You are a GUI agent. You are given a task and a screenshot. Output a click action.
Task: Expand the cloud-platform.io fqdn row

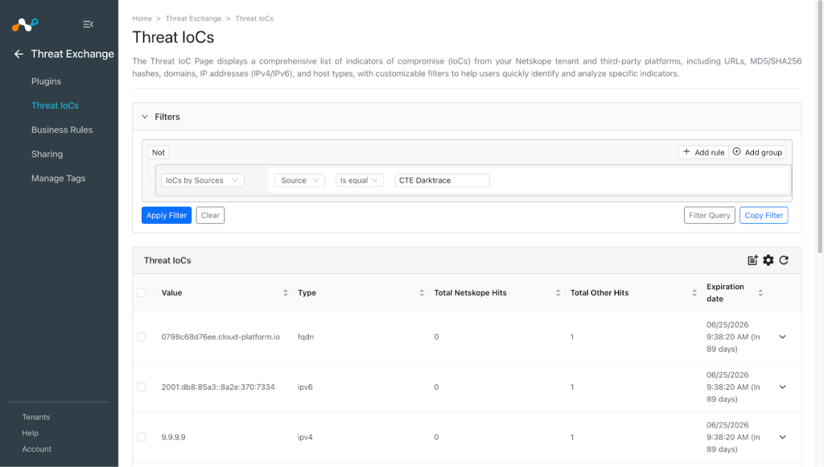782,337
